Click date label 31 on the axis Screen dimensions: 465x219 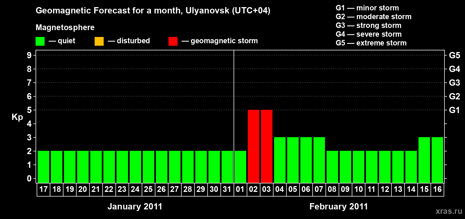pos(227,189)
